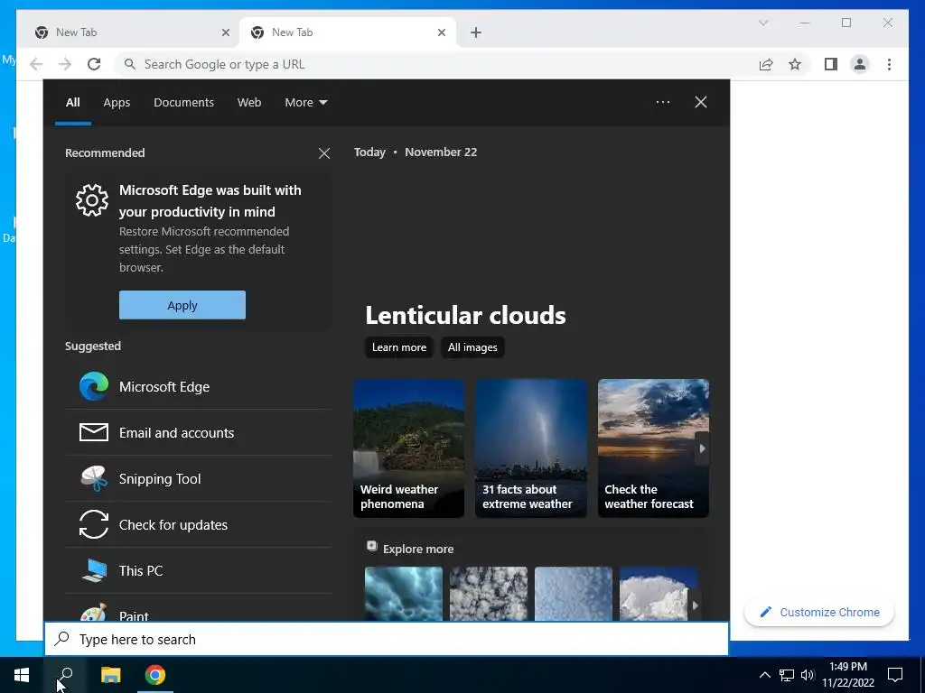Open File Explorer from taskbar

110,675
